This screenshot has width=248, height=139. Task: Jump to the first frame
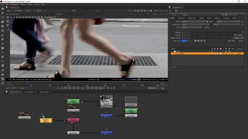coord(65,88)
